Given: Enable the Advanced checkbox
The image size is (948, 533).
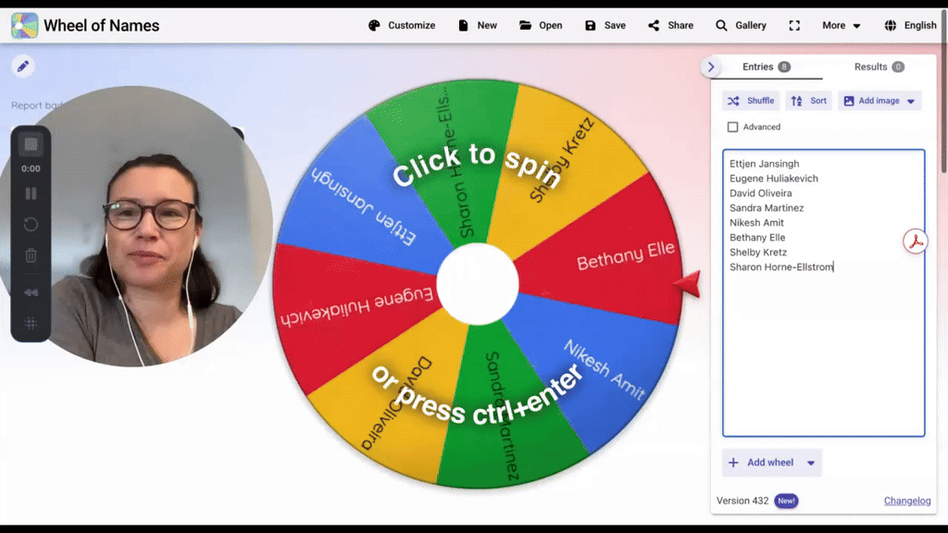Looking at the screenshot, I should tap(733, 127).
